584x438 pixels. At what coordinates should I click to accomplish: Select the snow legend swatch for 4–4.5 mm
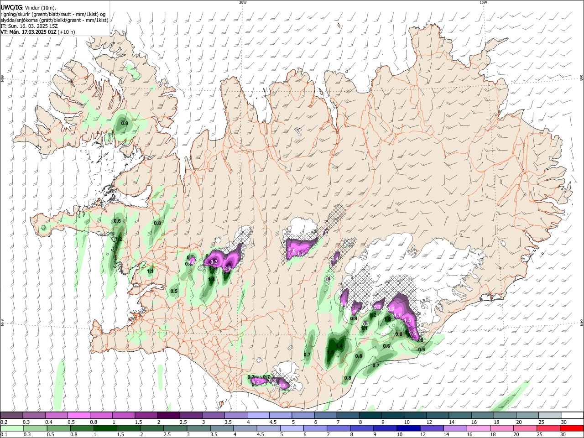coord(258,415)
